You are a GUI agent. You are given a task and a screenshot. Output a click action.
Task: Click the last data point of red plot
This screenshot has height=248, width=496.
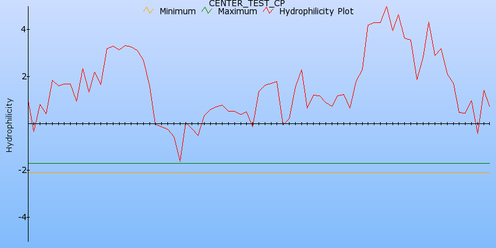490,107
